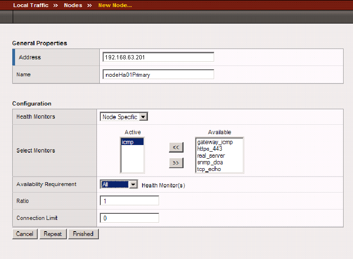353x259 pixels.
Task: Select snmp_dca monitor in Available list
Action: tap(210, 162)
